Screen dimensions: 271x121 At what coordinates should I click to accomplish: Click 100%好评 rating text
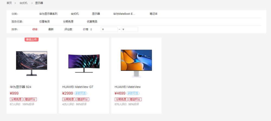pos(28,105)
